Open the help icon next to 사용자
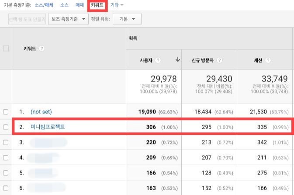Viewport: 294px width, 195px height. pos(158,60)
